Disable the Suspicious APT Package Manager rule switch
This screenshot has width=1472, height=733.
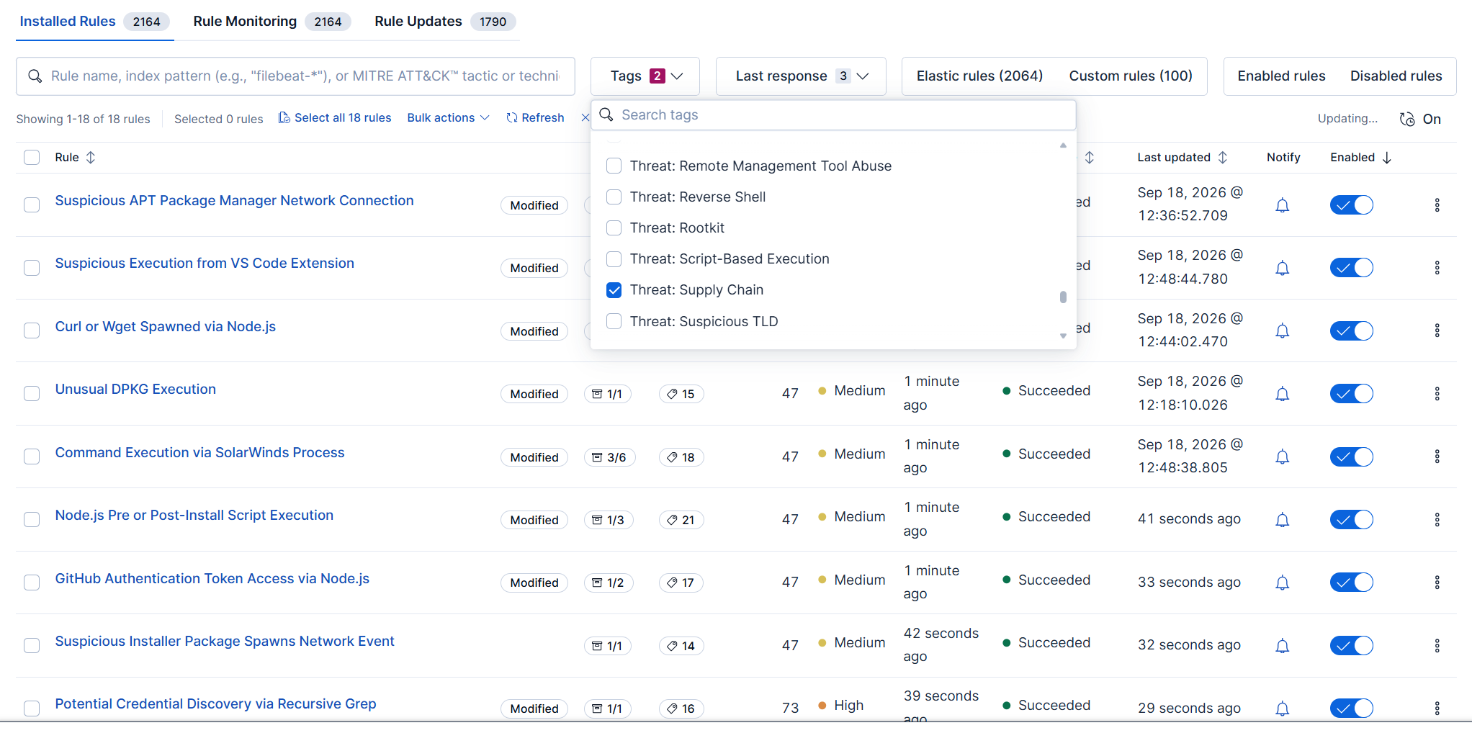[x=1351, y=205]
